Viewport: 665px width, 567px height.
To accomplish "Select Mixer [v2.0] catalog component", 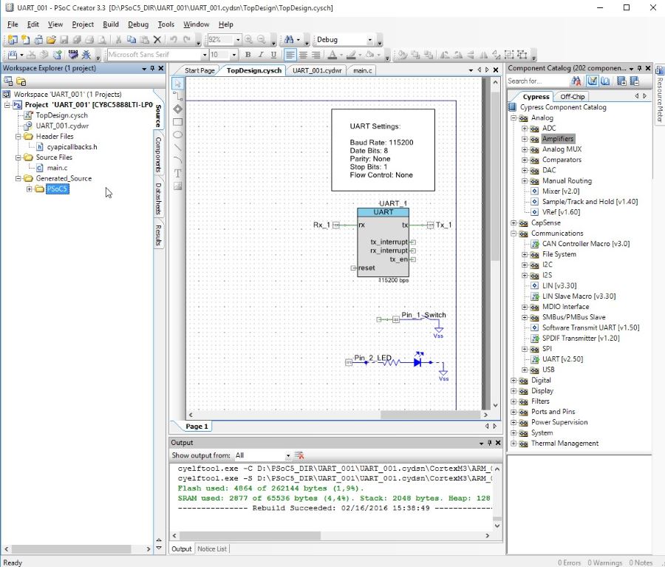I will pyautogui.click(x=561, y=191).
